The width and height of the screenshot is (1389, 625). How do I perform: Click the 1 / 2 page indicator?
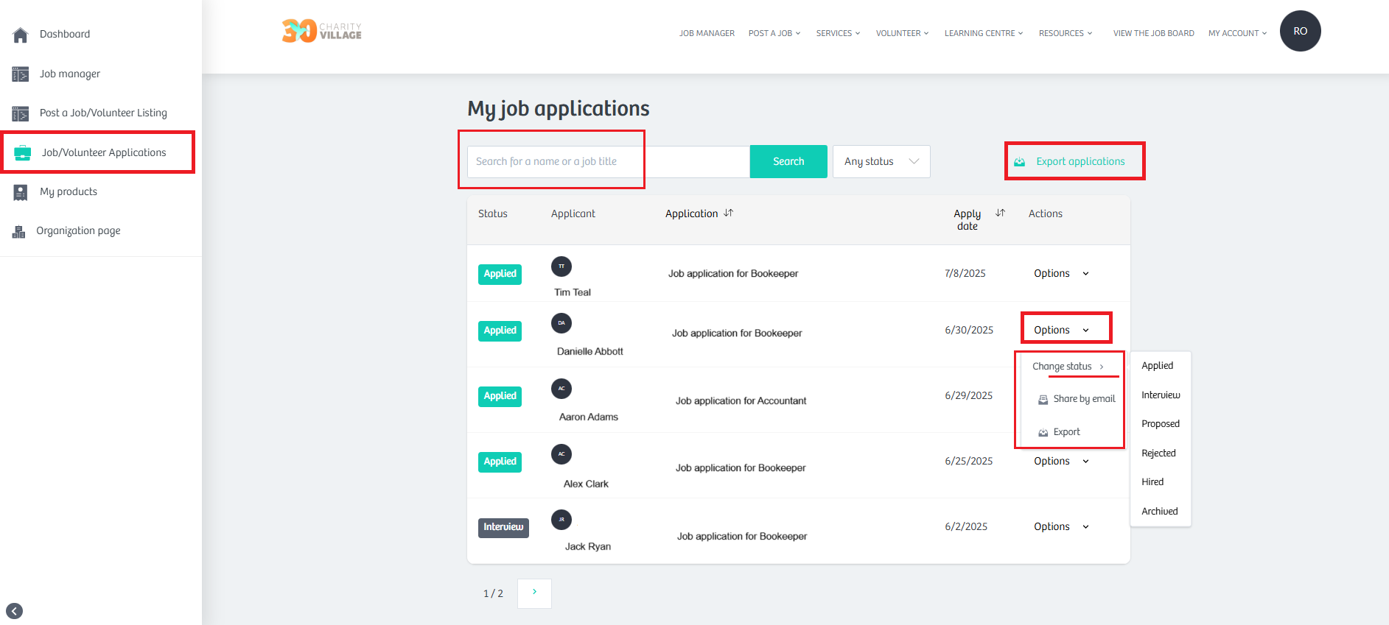tap(493, 593)
